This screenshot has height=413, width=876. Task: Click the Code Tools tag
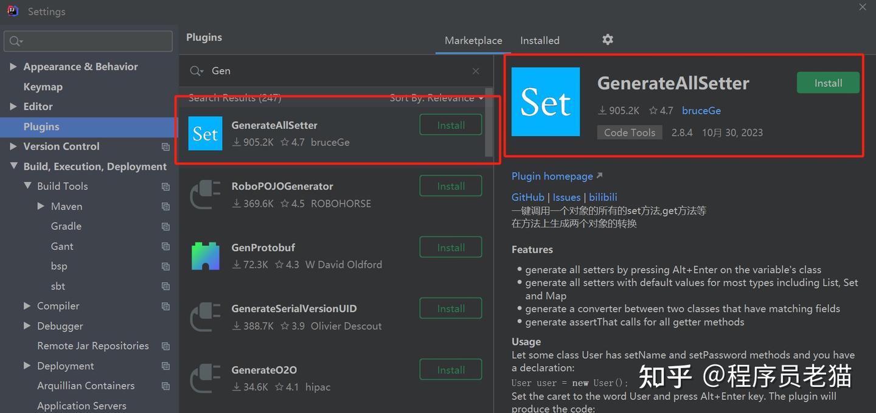click(630, 133)
